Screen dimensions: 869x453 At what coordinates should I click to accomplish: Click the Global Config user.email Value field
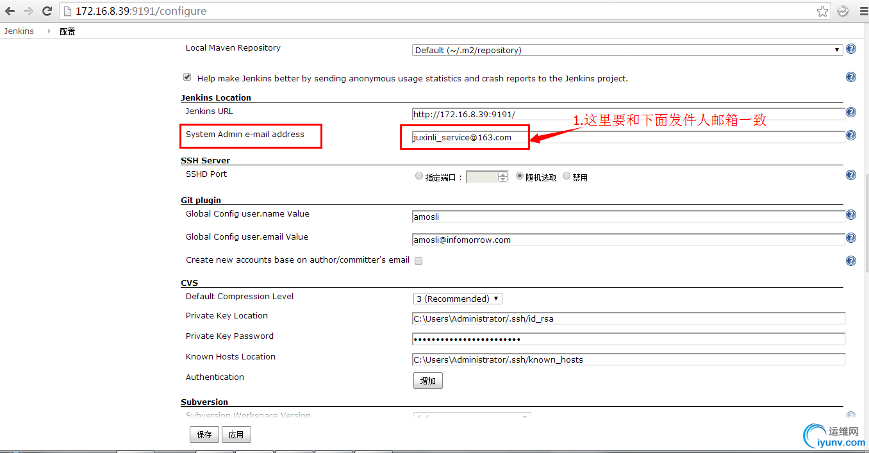(x=629, y=240)
